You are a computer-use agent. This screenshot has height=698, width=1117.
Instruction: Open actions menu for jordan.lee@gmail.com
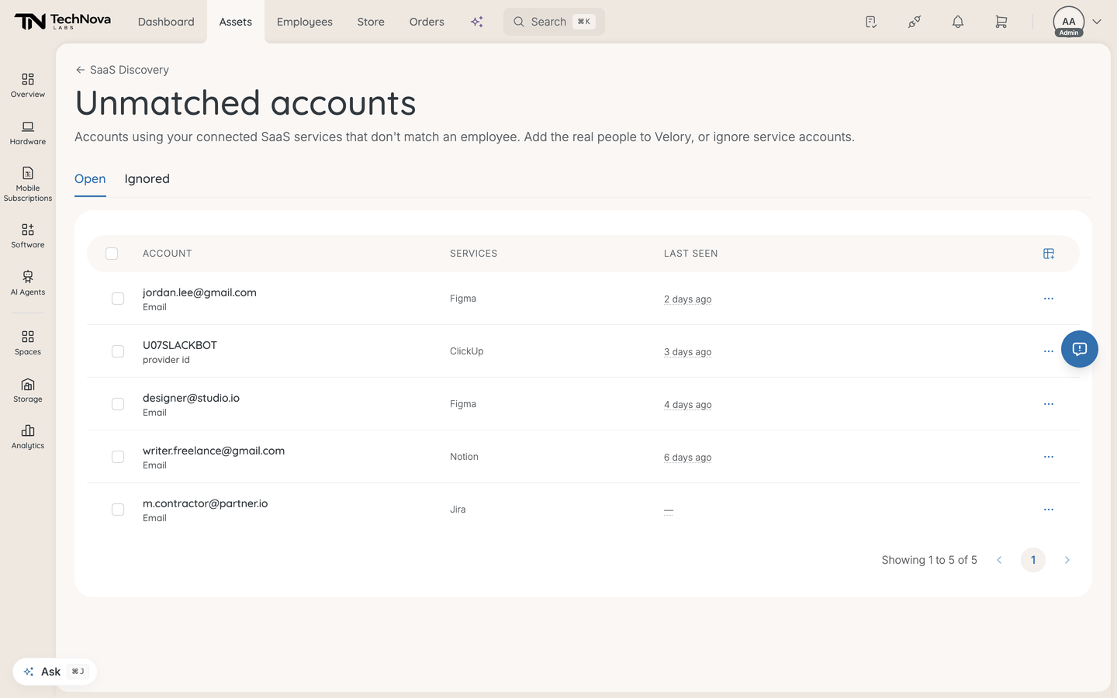pos(1049,299)
